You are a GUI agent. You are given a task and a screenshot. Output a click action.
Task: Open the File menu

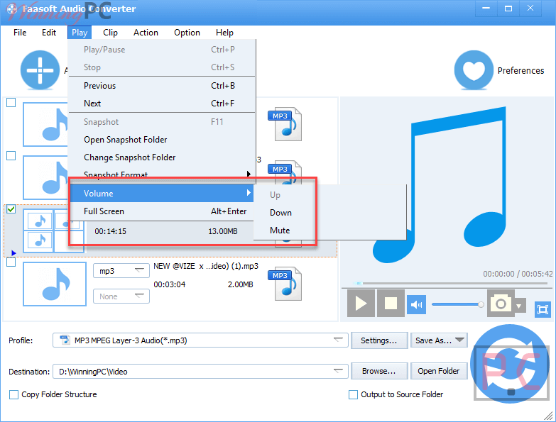point(20,33)
